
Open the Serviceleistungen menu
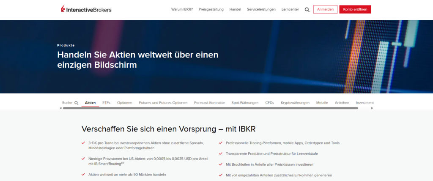pos(261,9)
